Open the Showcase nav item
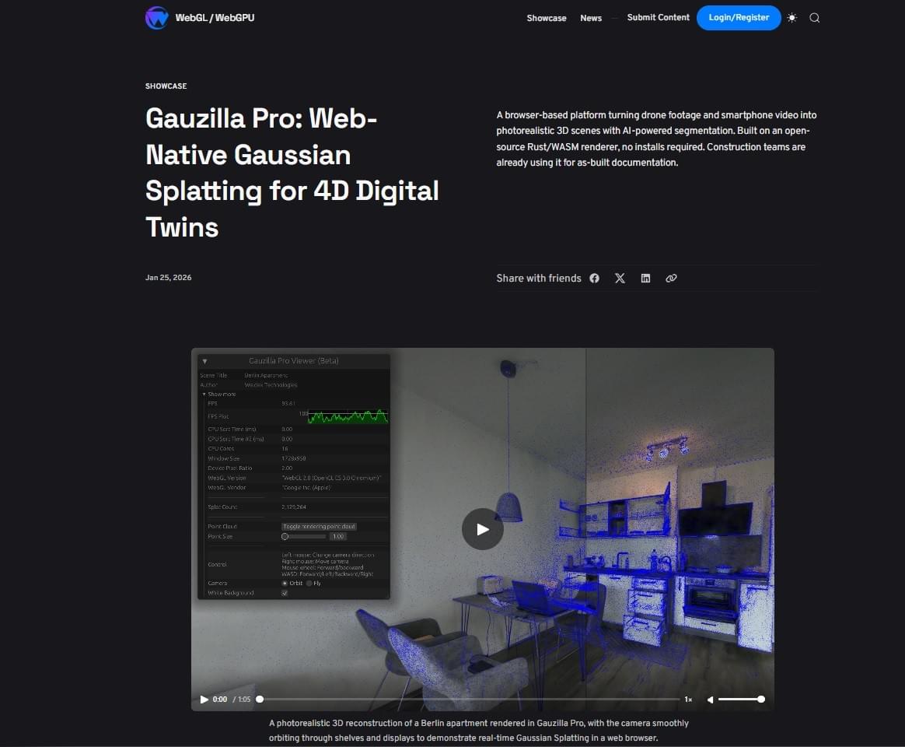905x747 pixels. 546,18
